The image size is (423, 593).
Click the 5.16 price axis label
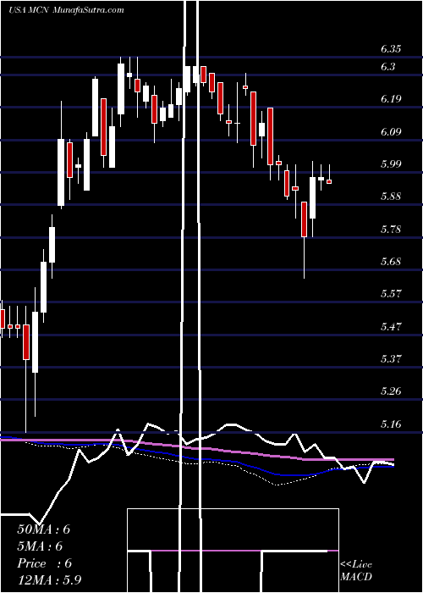[x=391, y=424]
